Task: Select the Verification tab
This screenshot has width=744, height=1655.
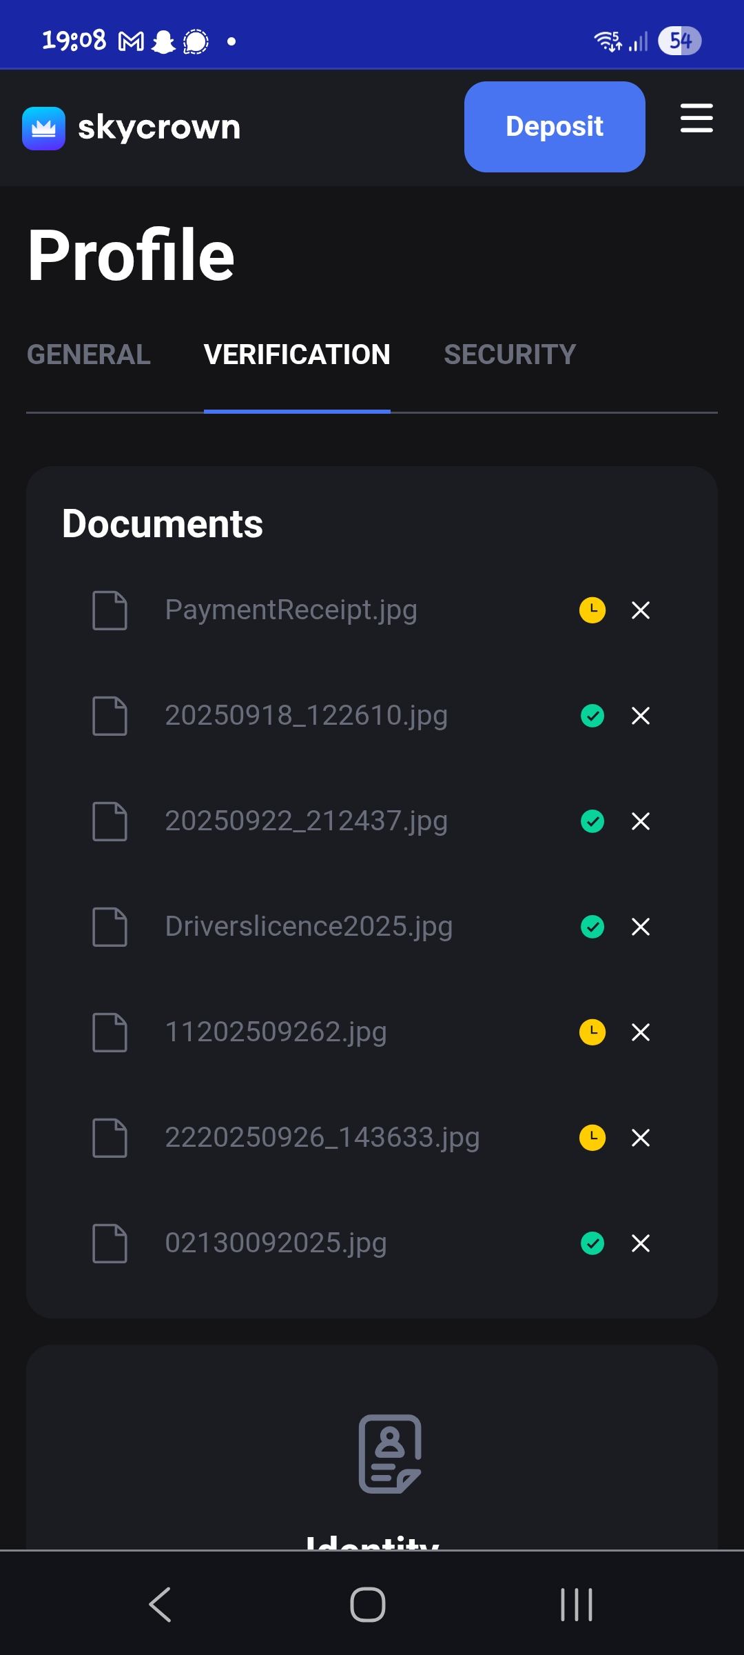Action: click(x=297, y=354)
